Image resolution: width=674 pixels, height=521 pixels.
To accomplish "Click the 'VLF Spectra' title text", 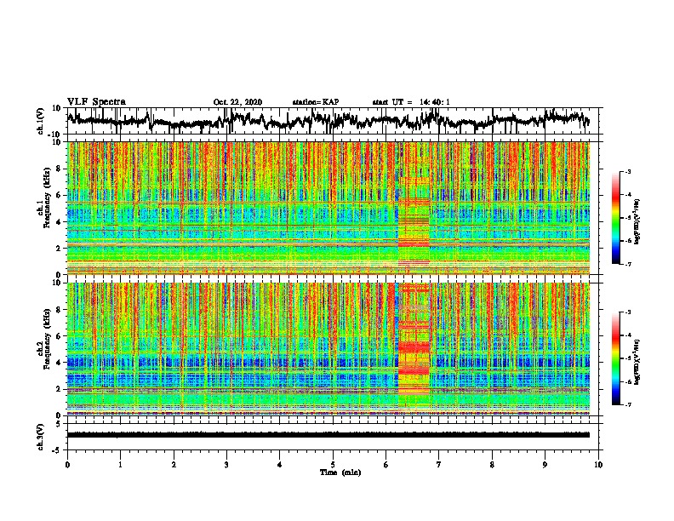I will pos(96,102).
